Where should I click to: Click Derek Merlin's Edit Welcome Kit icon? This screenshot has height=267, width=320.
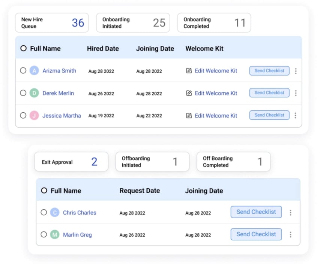pyautogui.click(x=189, y=93)
